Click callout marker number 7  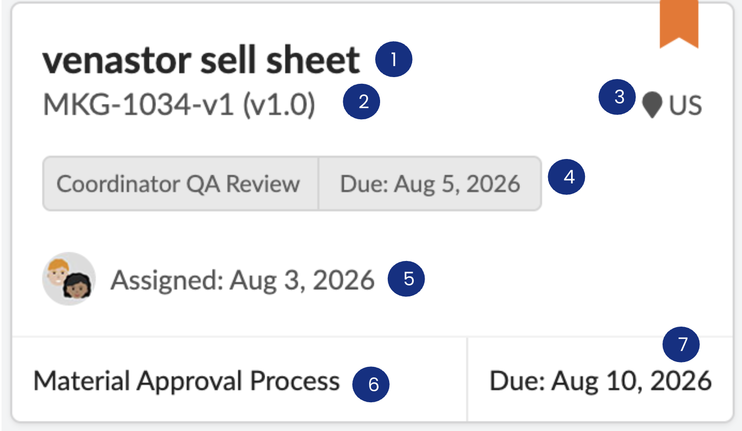681,344
